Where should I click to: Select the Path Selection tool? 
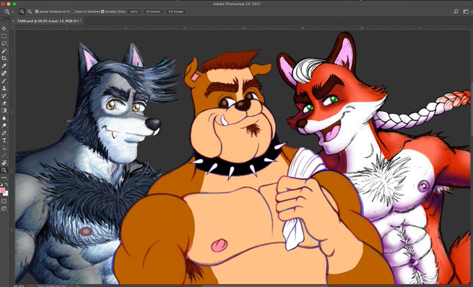4,148
